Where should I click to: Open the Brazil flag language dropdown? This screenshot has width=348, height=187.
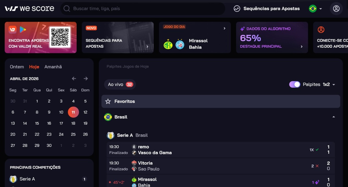[x=315, y=9]
